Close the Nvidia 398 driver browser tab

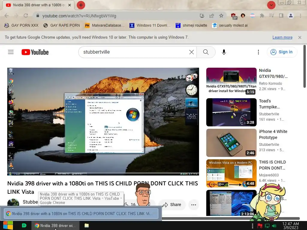70,5
